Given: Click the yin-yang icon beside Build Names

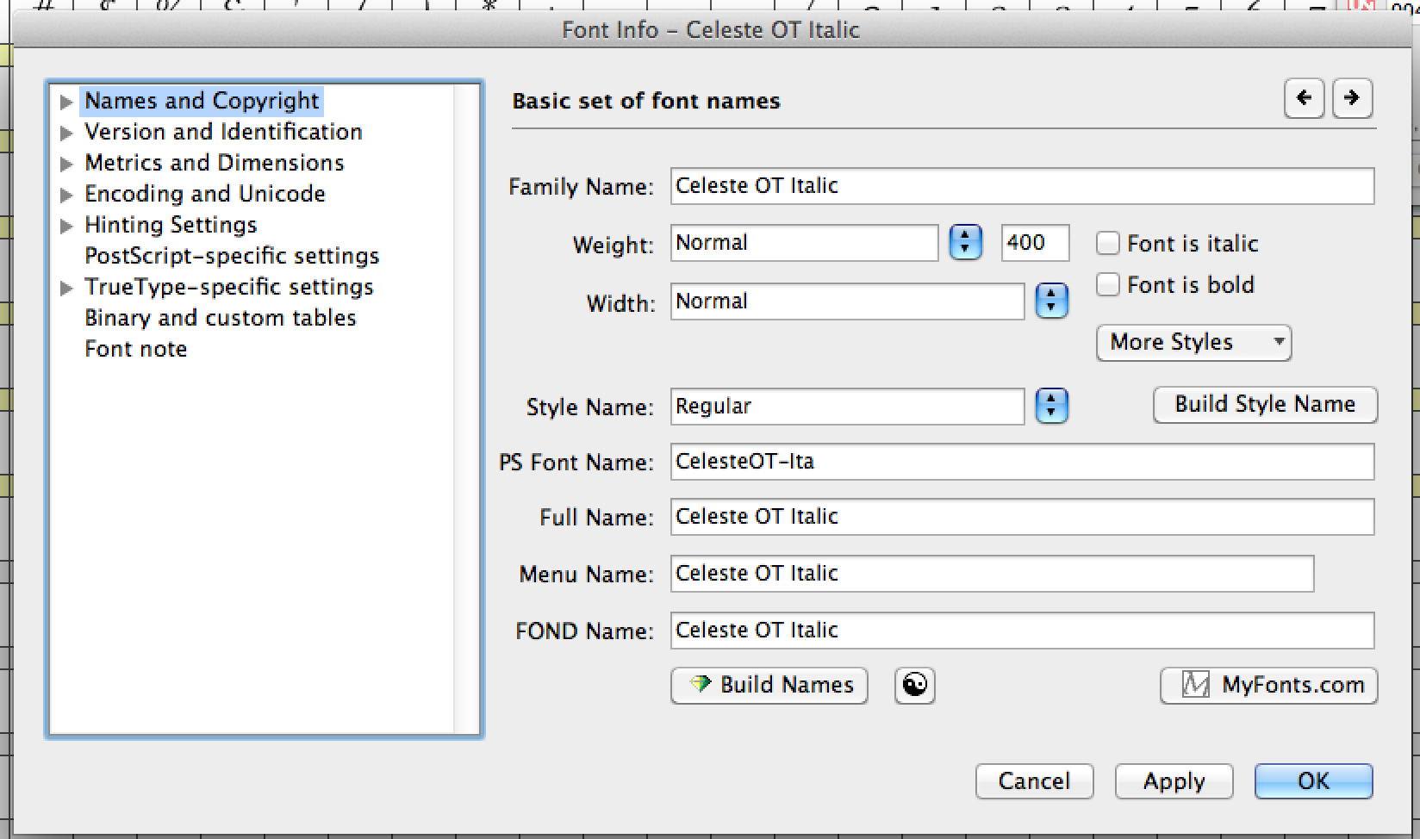Looking at the screenshot, I should point(914,686).
